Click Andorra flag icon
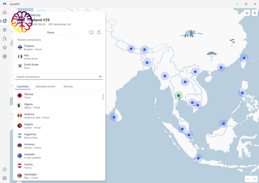This screenshot has height=183, width=259. pyautogui.click(x=20, y=115)
